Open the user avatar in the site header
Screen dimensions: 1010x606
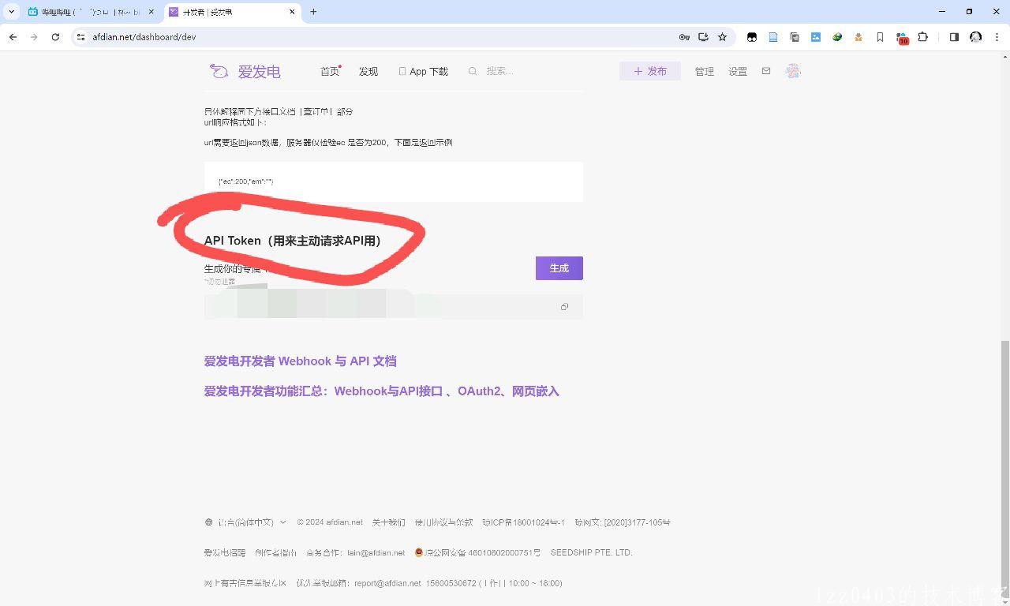click(793, 71)
